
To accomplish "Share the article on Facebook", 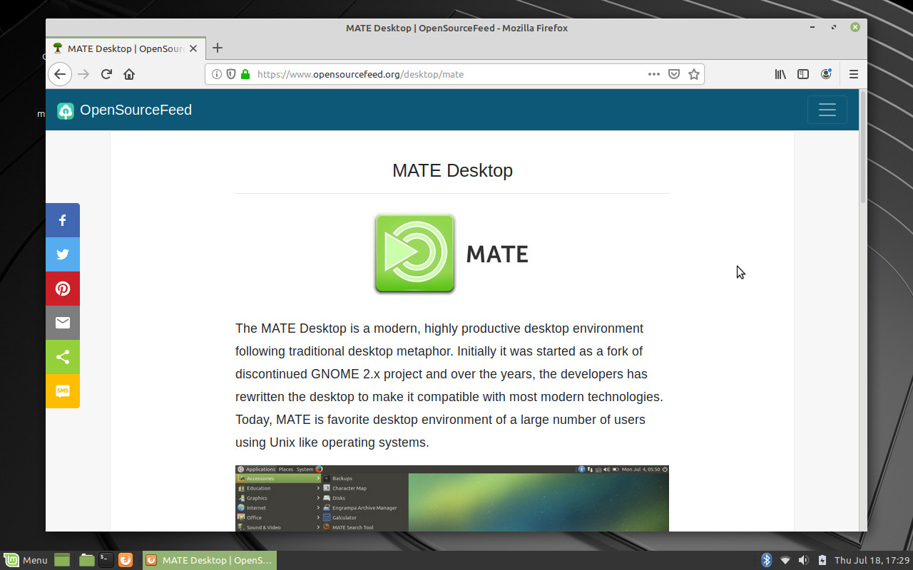I will coord(62,220).
